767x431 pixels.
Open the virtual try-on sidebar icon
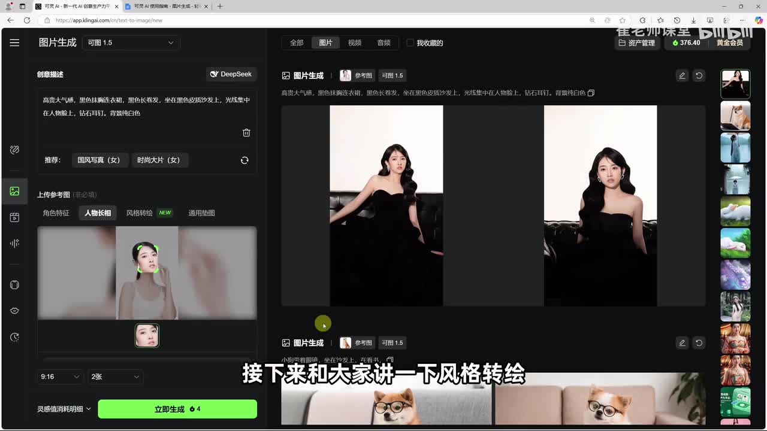coord(14,285)
